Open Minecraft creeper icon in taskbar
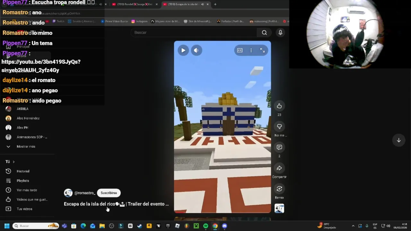 [x=196, y=226]
